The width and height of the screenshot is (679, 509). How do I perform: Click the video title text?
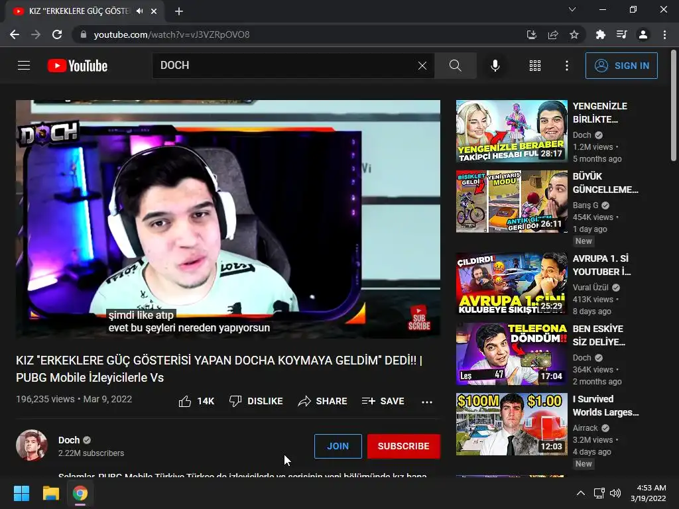coord(219,368)
